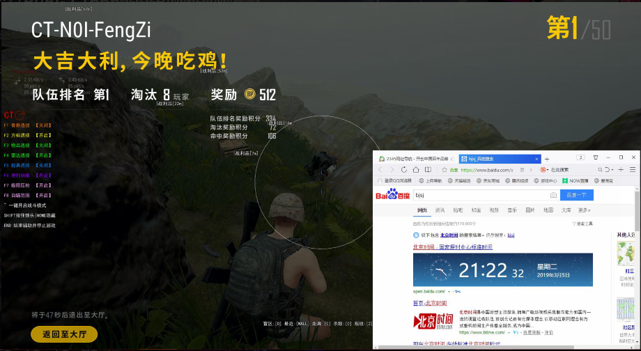Open the 游戏中心 bookmark

click(546, 180)
